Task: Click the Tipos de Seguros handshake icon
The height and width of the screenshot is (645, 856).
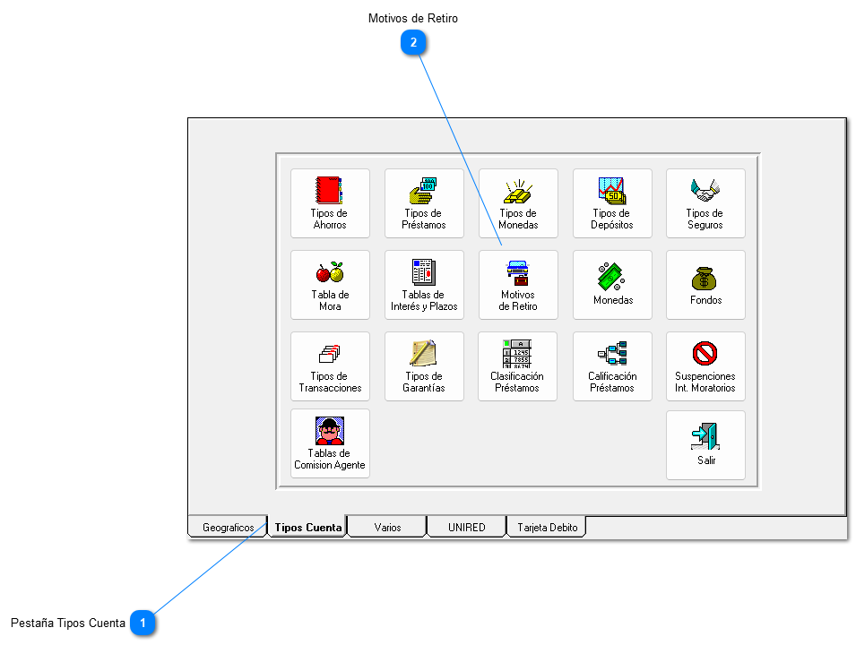Action: 705,202
